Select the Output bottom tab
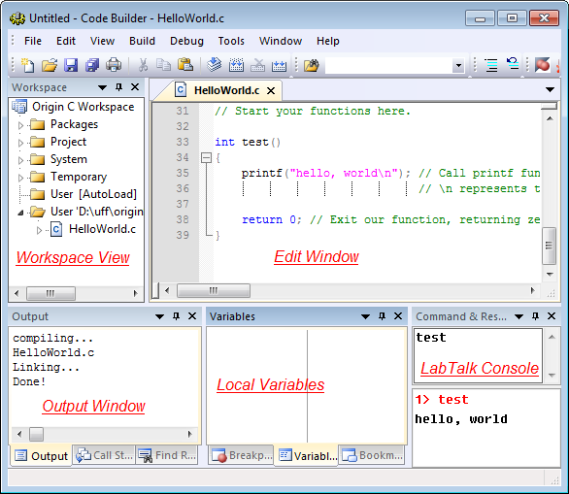 (42, 455)
